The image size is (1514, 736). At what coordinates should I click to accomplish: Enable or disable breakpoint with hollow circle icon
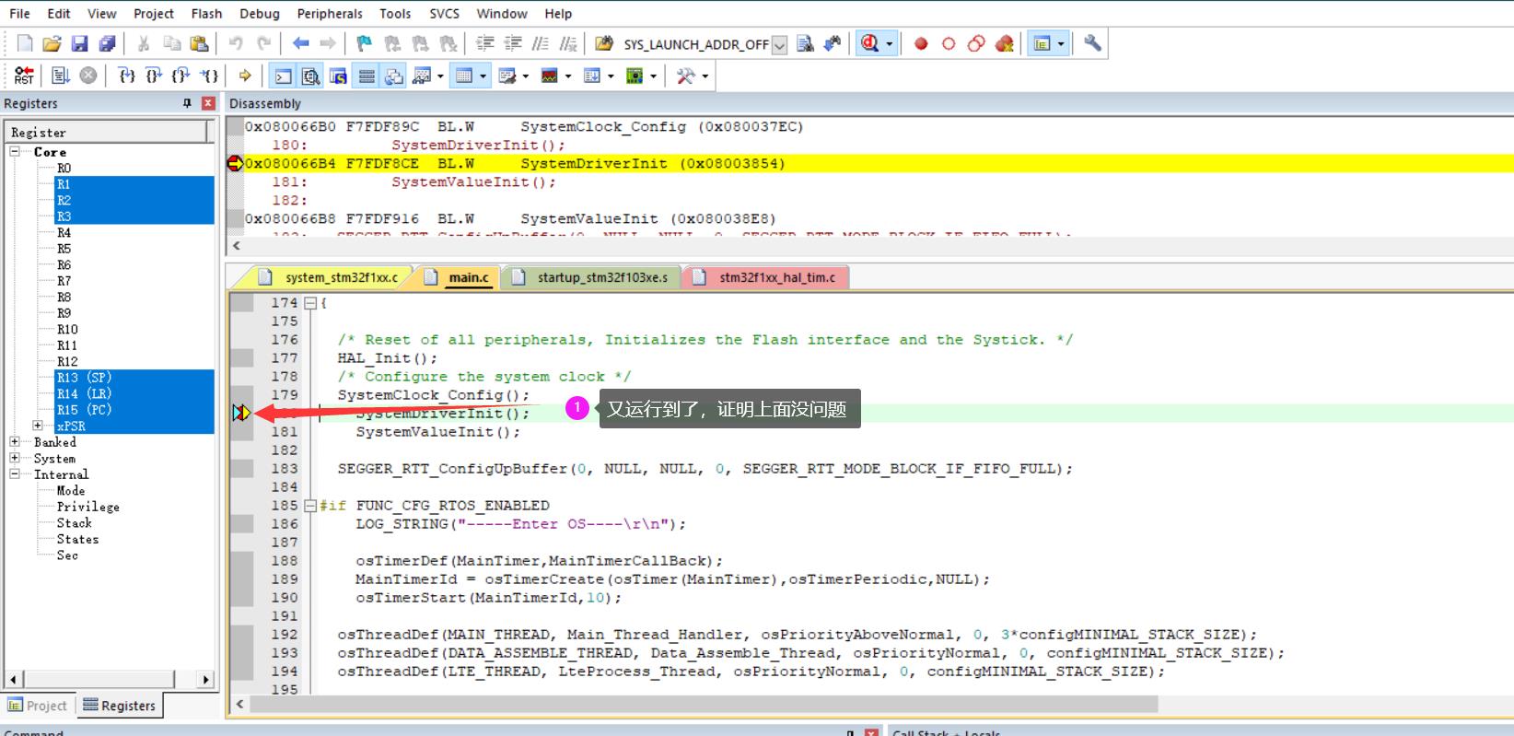point(949,43)
